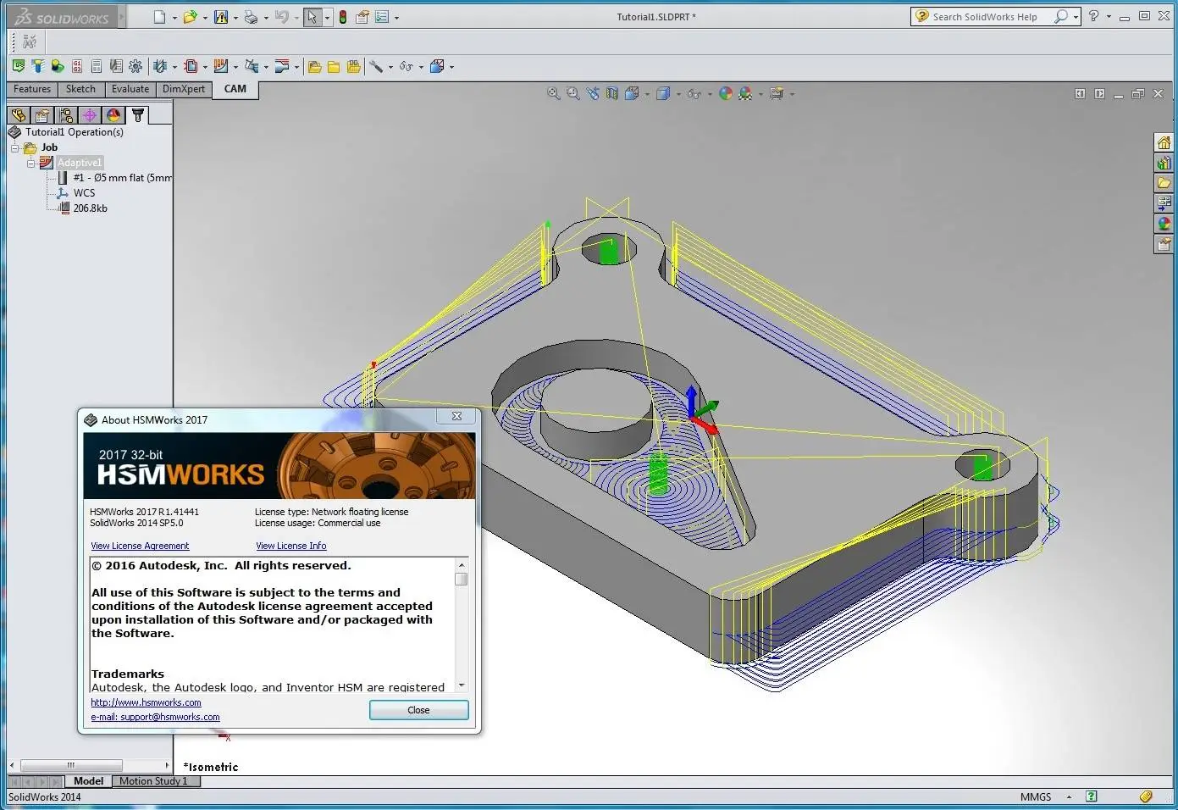Select the arrow cursor Select tool
This screenshot has width=1178, height=810.
point(312,17)
